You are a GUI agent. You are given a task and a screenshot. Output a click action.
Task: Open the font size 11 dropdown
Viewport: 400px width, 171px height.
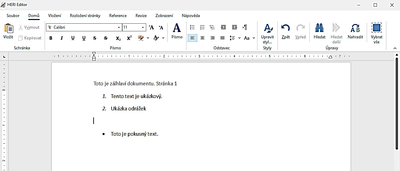point(143,27)
